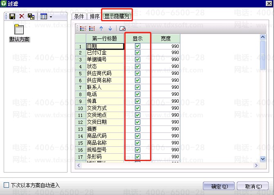Click the save scheme floppy disk icon
The height and width of the screenshot is (195, 274).
click(12, 16)
